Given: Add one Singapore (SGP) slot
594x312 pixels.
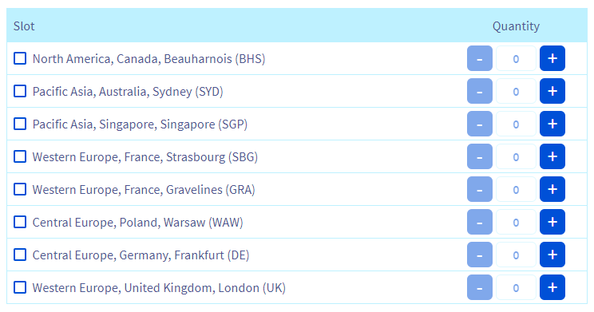Looking at the screenshot, I should coord(552,124).
